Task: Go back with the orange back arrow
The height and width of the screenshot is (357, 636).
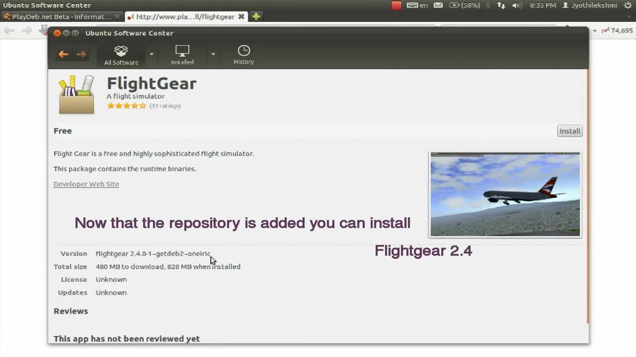Action: click(63, 55)
